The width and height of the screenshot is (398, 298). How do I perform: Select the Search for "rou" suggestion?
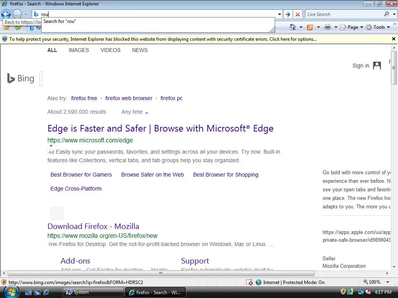click(158, 21)
